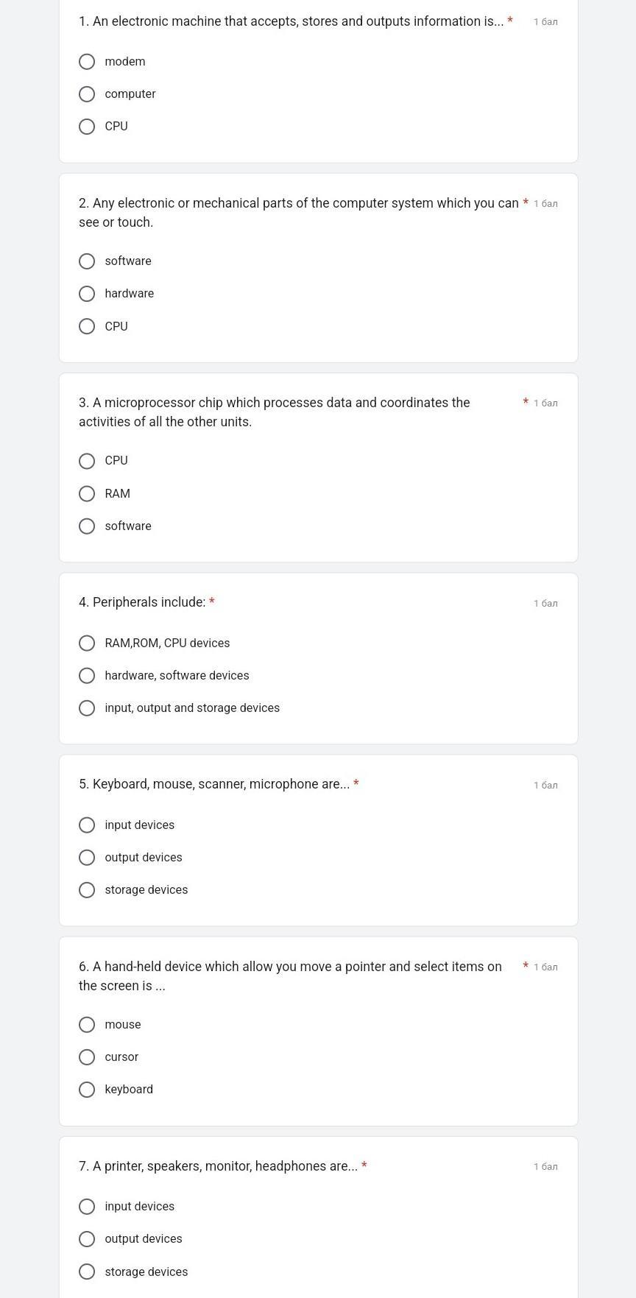The image size is (636, 1298).
Task: Choose 'modem' option in question 1
Action: pos(87,62)
